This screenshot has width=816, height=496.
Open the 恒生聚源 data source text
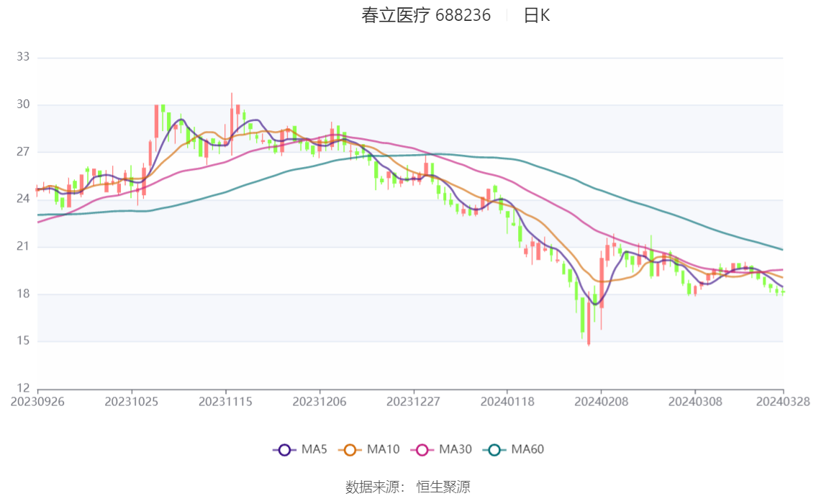tap(443, 487)
